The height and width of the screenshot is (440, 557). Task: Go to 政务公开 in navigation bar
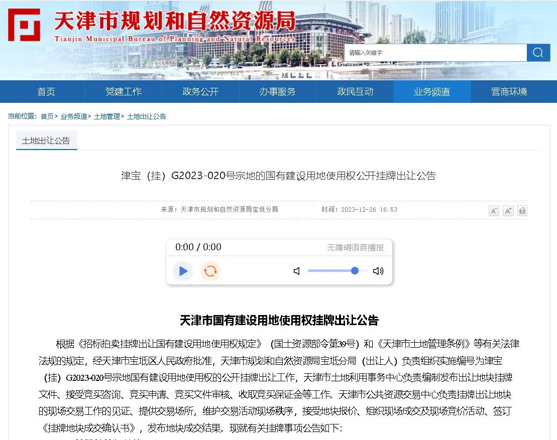(200, 91)
